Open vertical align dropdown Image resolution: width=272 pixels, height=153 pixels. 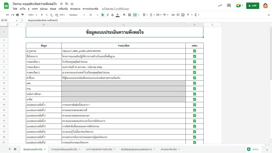tap(152, 15)
